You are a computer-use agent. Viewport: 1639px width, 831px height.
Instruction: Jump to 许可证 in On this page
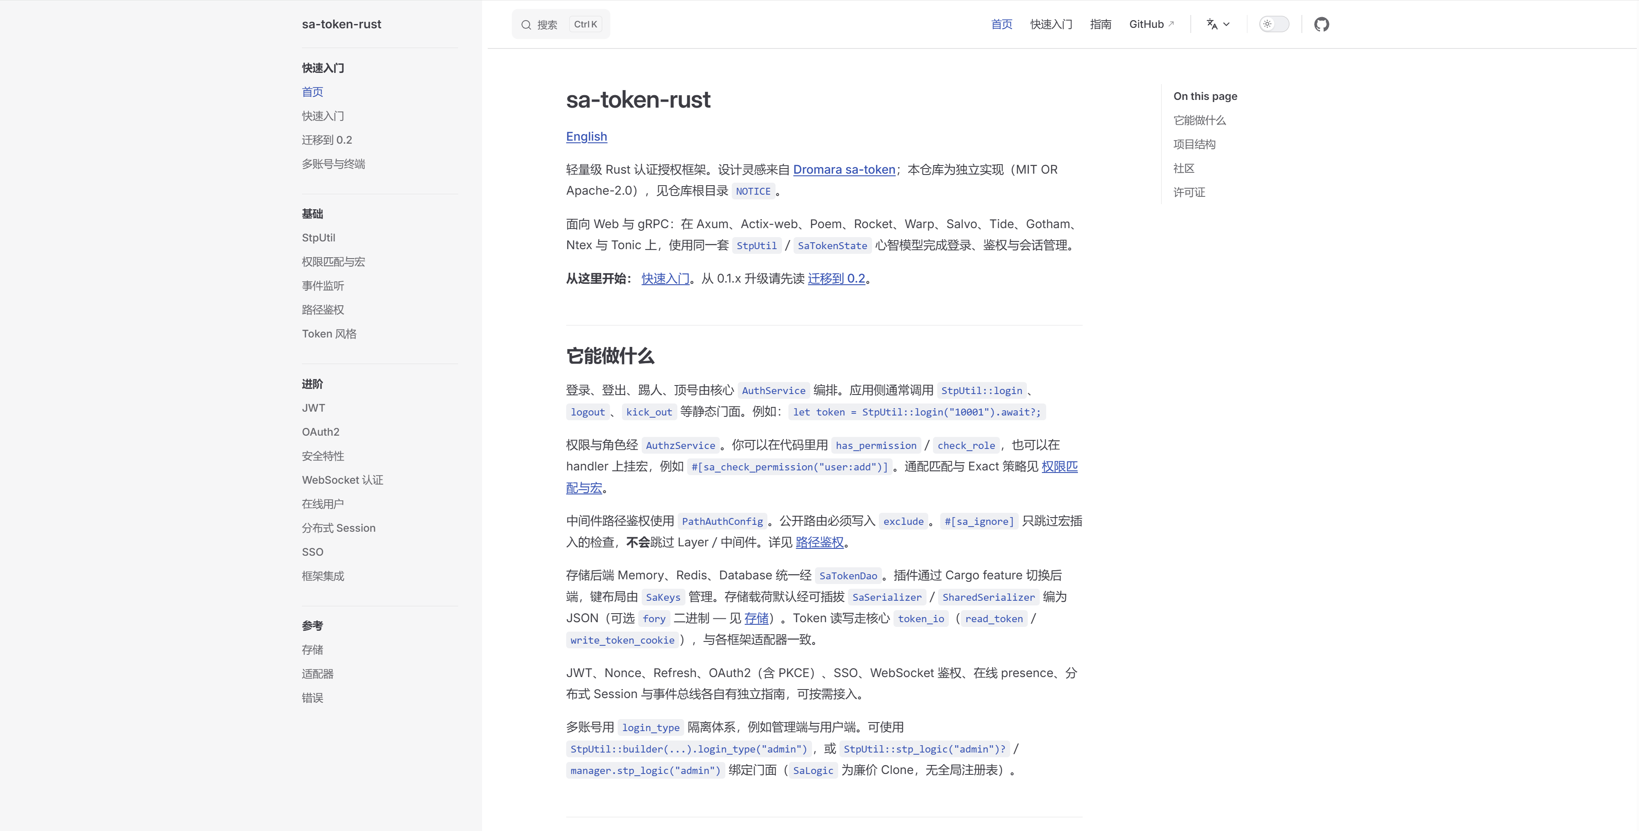point(1189,192)
